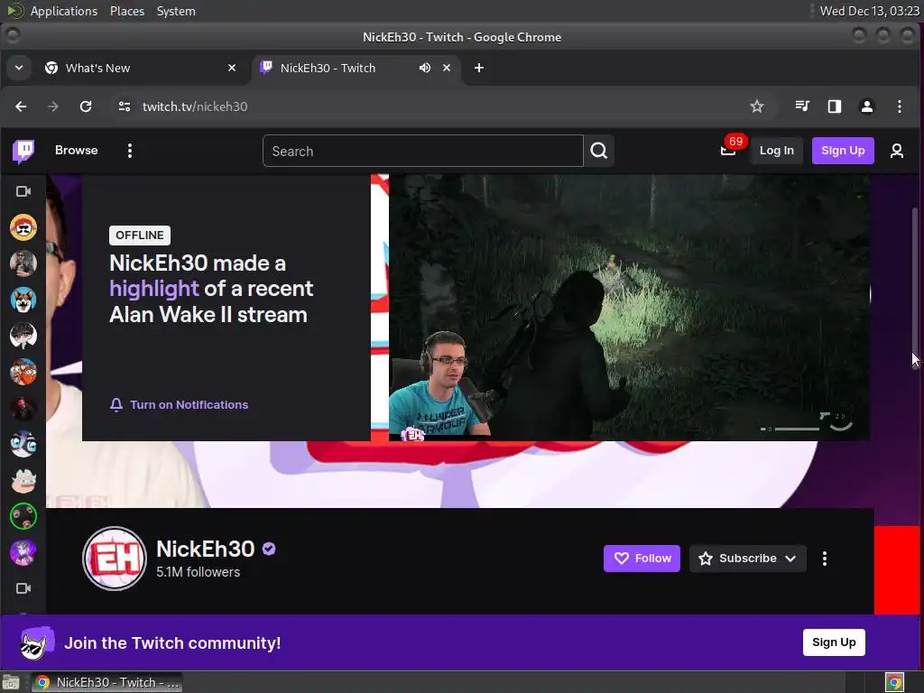Open the blue-eyed cartoon avatar channel
924x693 pixels.
[23, 444]
